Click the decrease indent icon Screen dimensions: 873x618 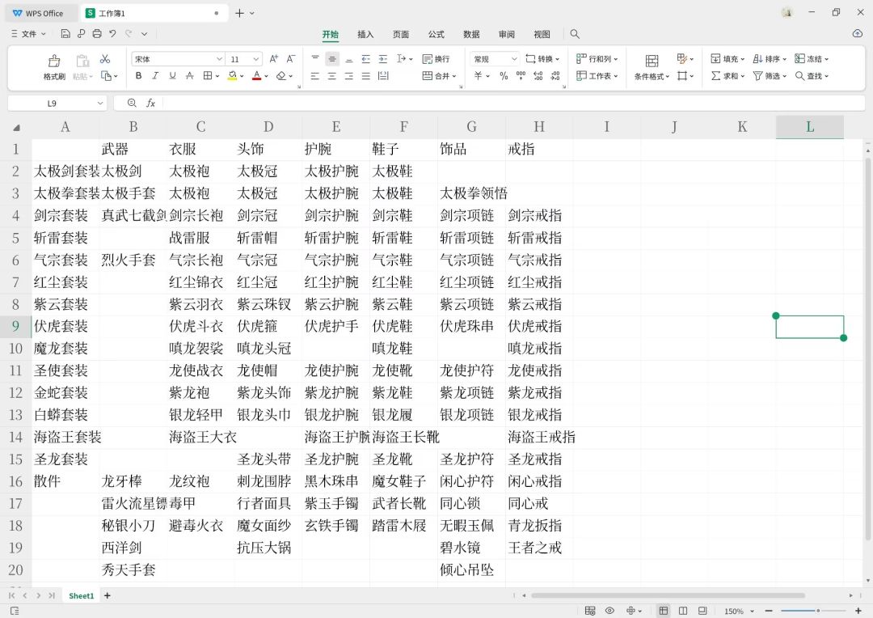click(x=366, y=58)
